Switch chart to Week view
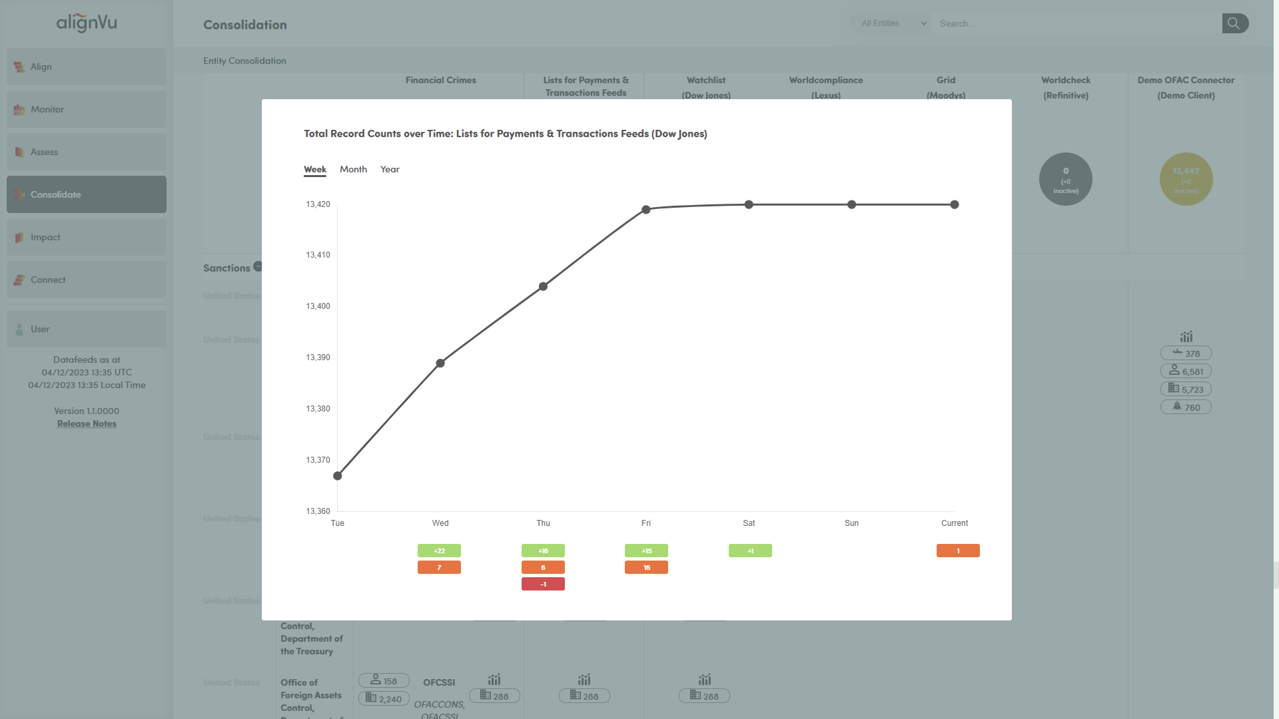This screenshot has width=1279, height=719. [315, 170]
